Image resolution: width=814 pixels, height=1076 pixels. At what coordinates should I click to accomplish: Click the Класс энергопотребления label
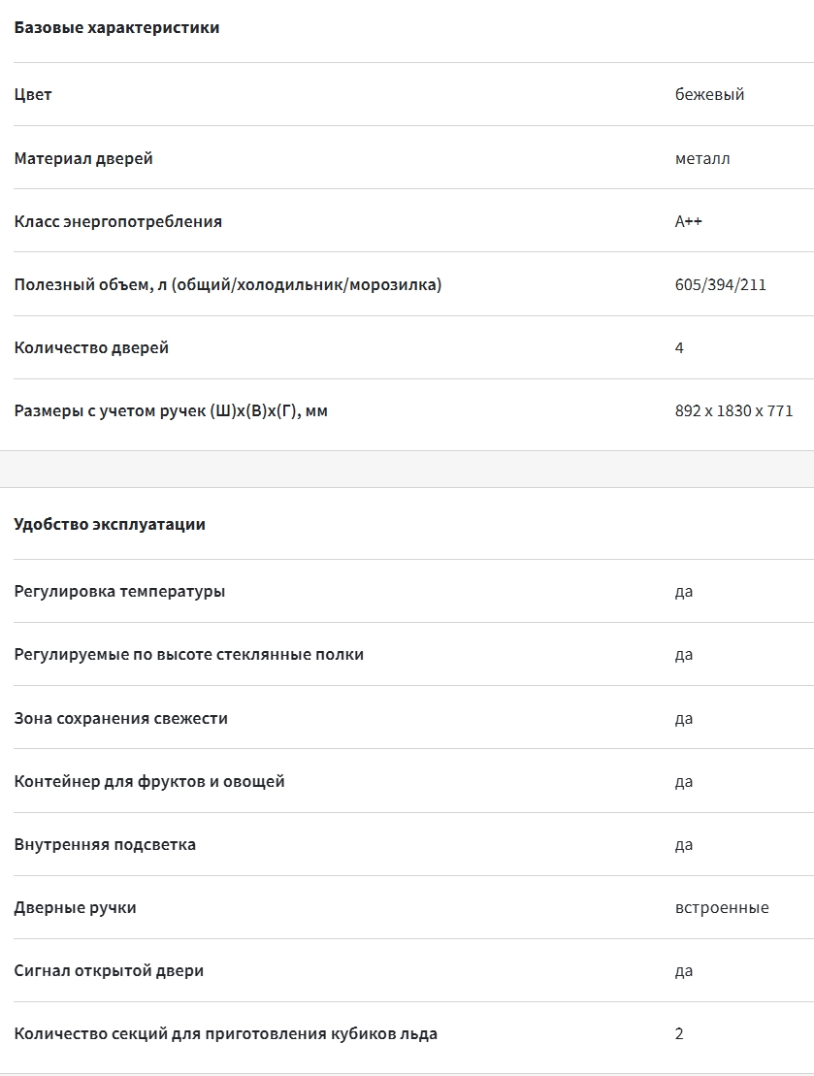(118, 221)
